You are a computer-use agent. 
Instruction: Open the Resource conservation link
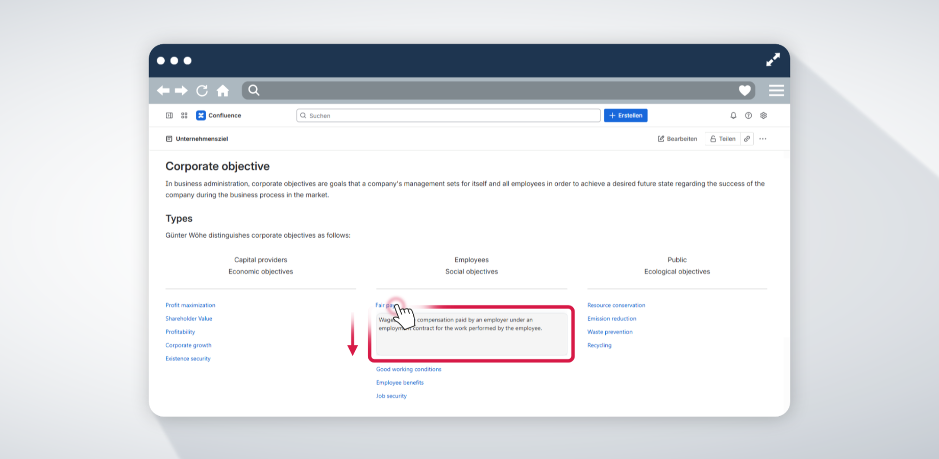[616, 305]
